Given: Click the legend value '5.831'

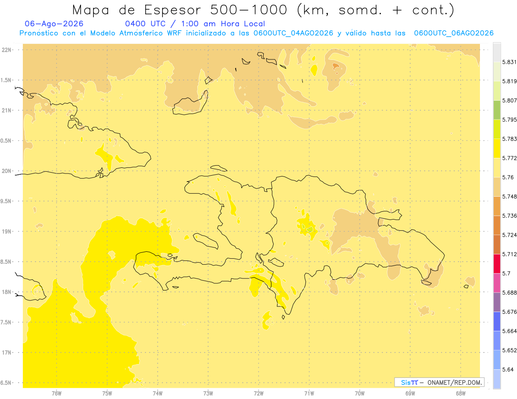Looking at the screenshot, I should click(509, 62).
